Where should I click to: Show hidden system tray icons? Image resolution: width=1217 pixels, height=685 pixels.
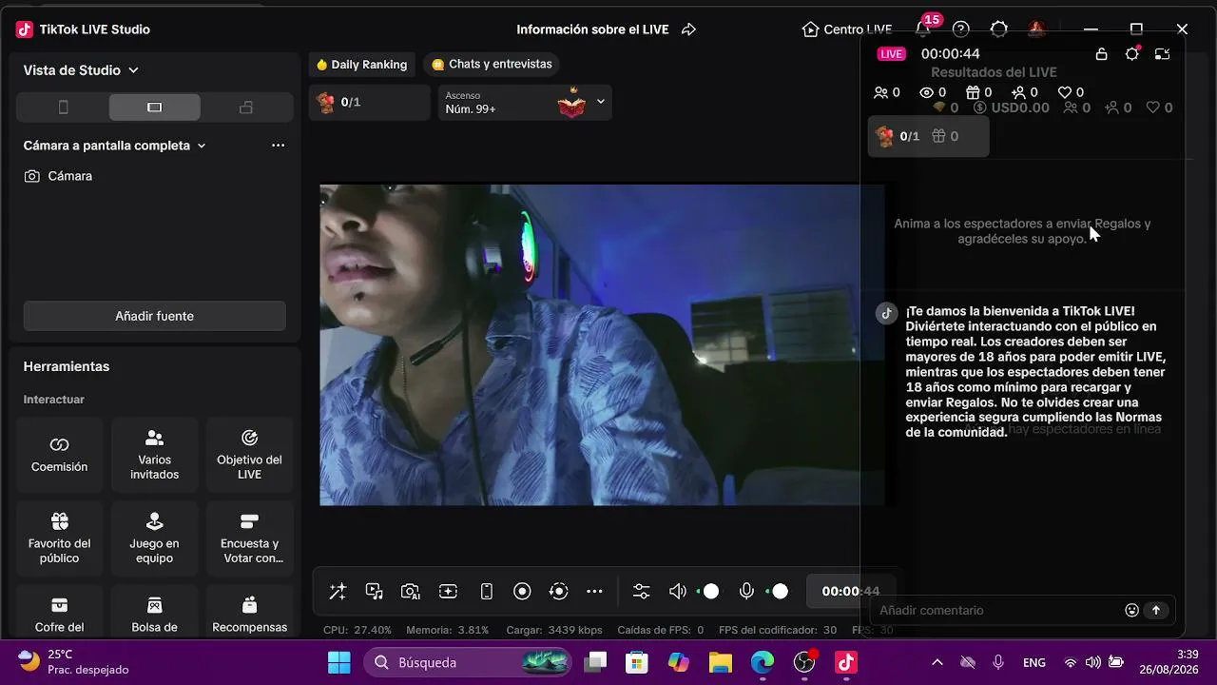pyautogui.click(x=937, y=662)
